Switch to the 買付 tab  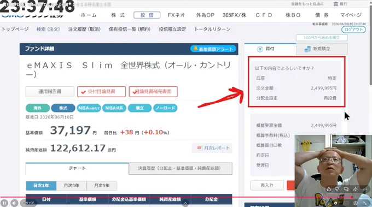tap(270, 49)
